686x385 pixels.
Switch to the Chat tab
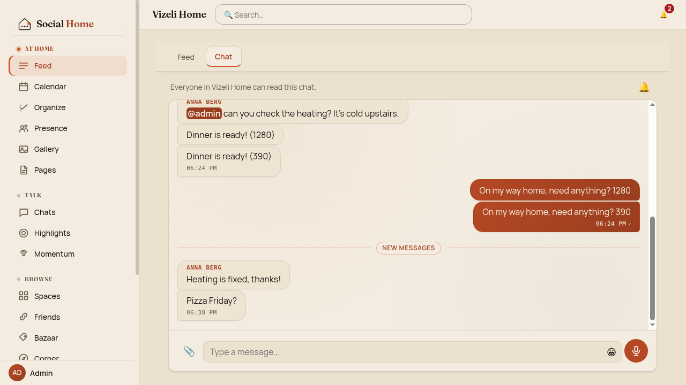coord(223,57)
